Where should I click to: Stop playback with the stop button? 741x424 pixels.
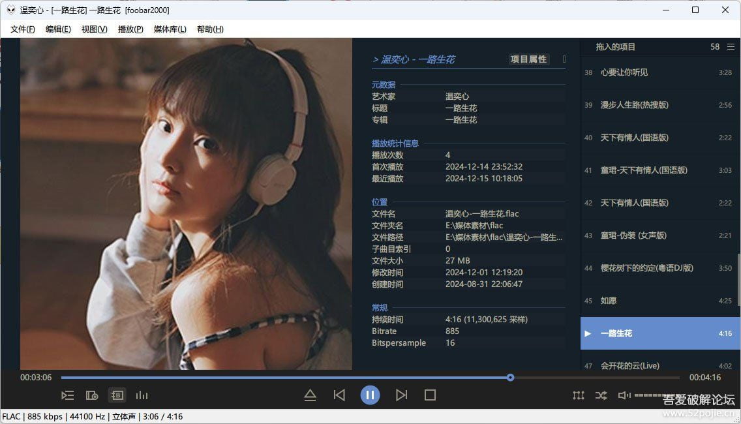click(x=429, y=395)
